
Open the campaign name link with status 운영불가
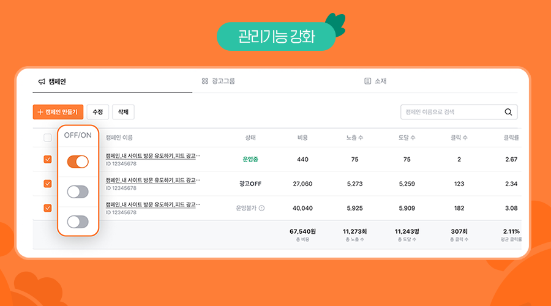152,204
